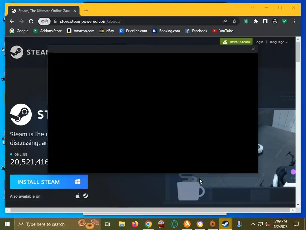Select the Steam, The Ultimate Online Game tab
The image size is (306, 230).
tap(44, 11)
